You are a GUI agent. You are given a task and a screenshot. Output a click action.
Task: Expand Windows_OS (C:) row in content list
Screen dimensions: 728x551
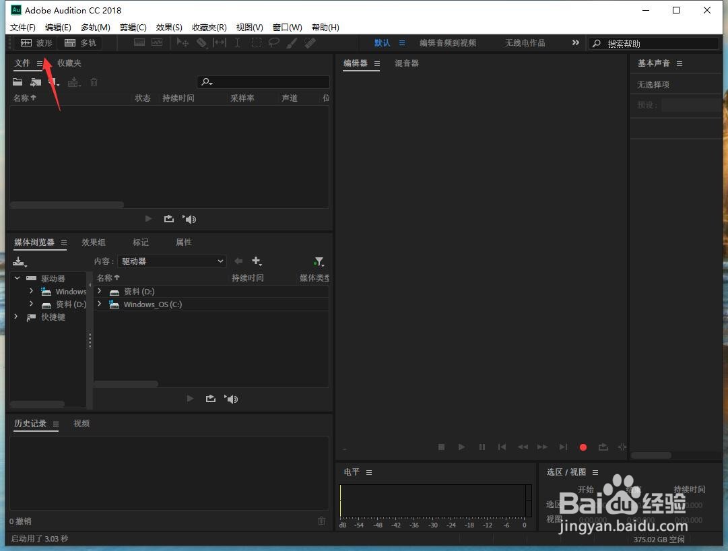point(100,304)
